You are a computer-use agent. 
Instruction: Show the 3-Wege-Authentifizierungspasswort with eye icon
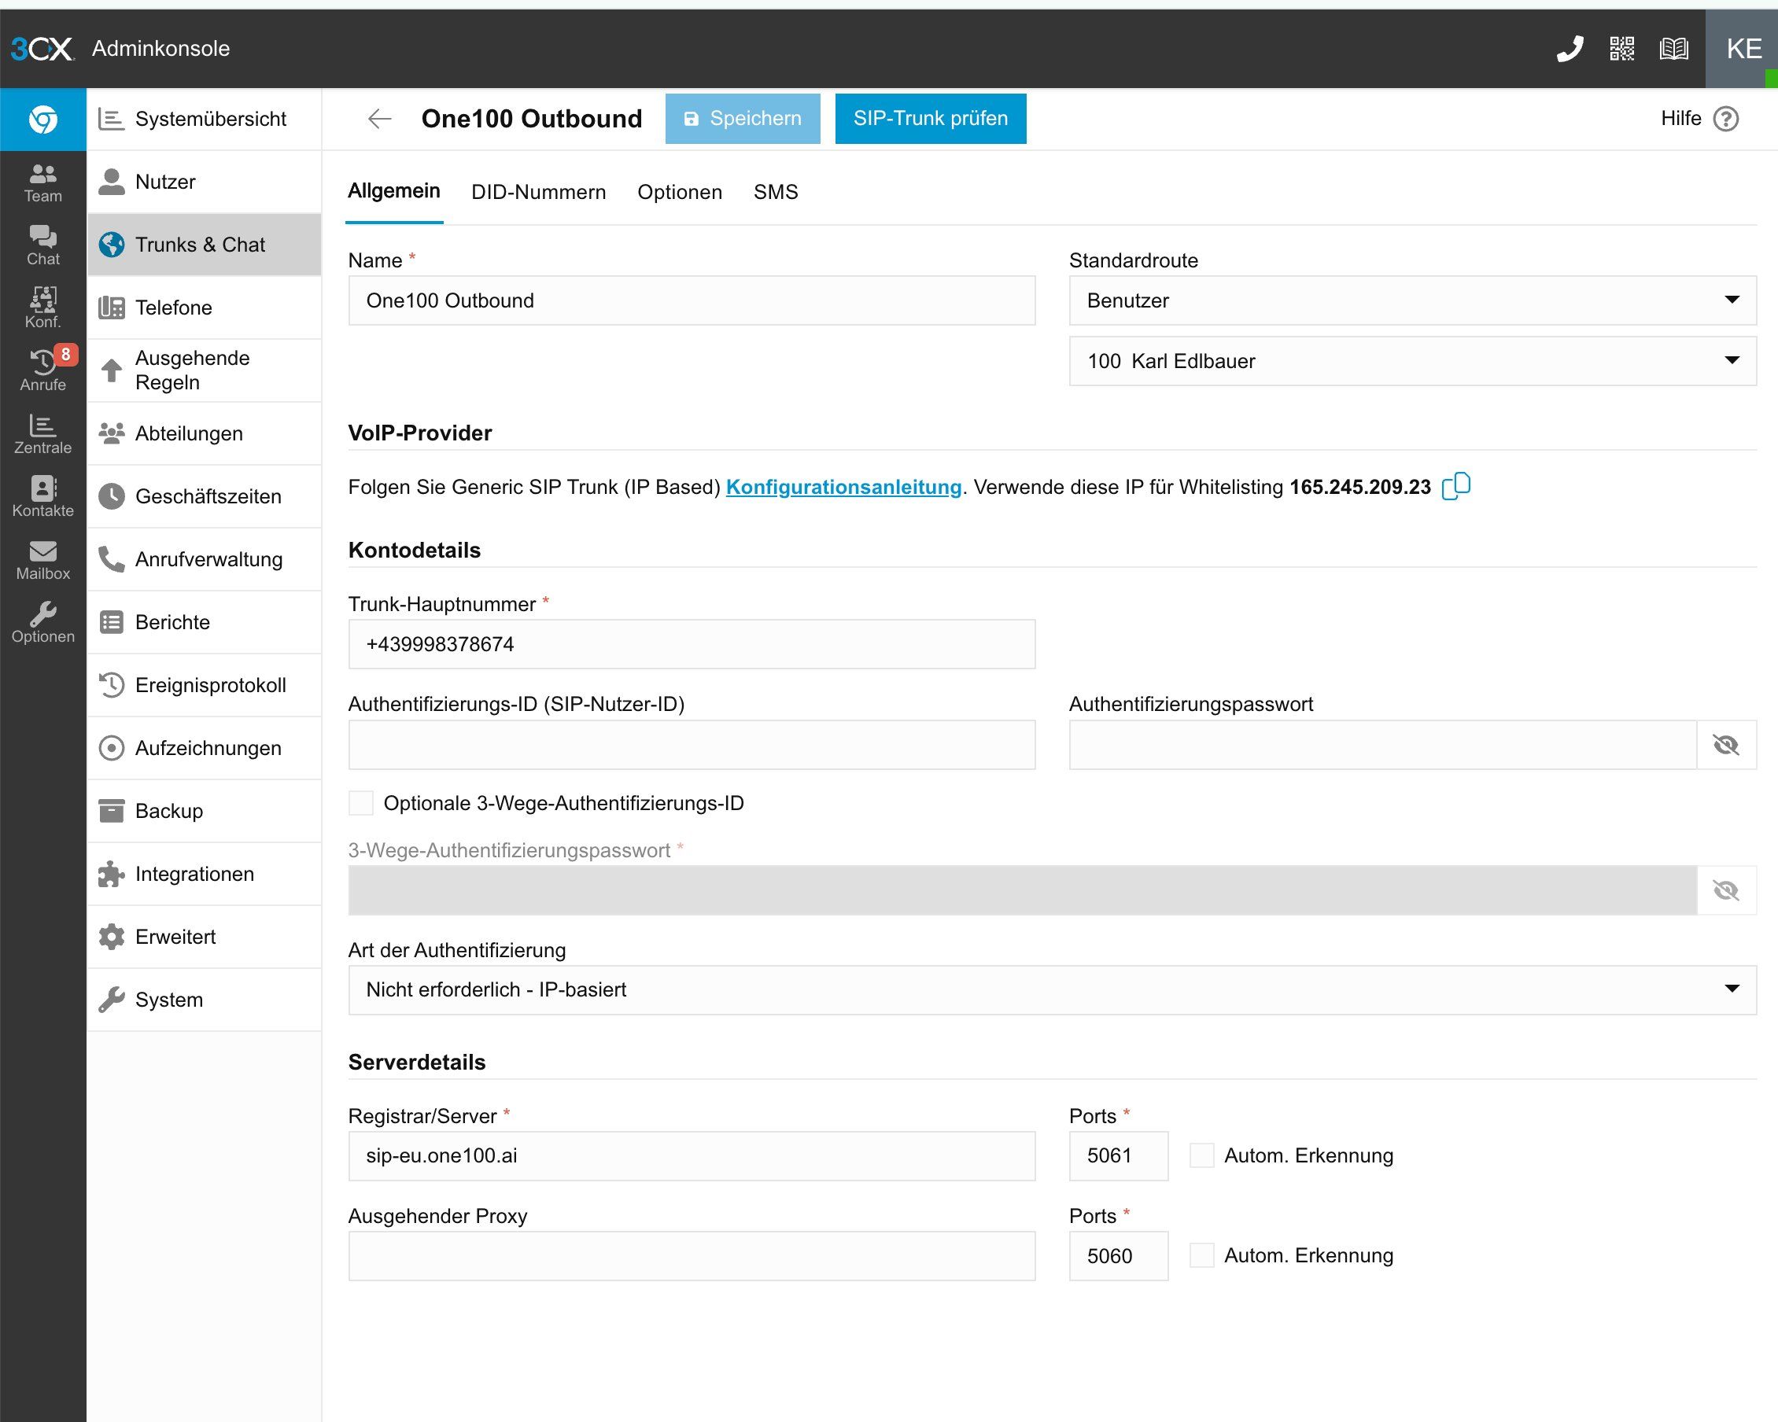[1726, 890]
